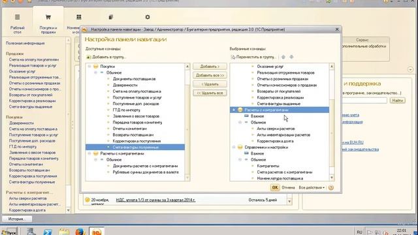The height and width of the screenshot is (235, 418).
Task: Click the Добавить все >> button
Action: [210, 76]
